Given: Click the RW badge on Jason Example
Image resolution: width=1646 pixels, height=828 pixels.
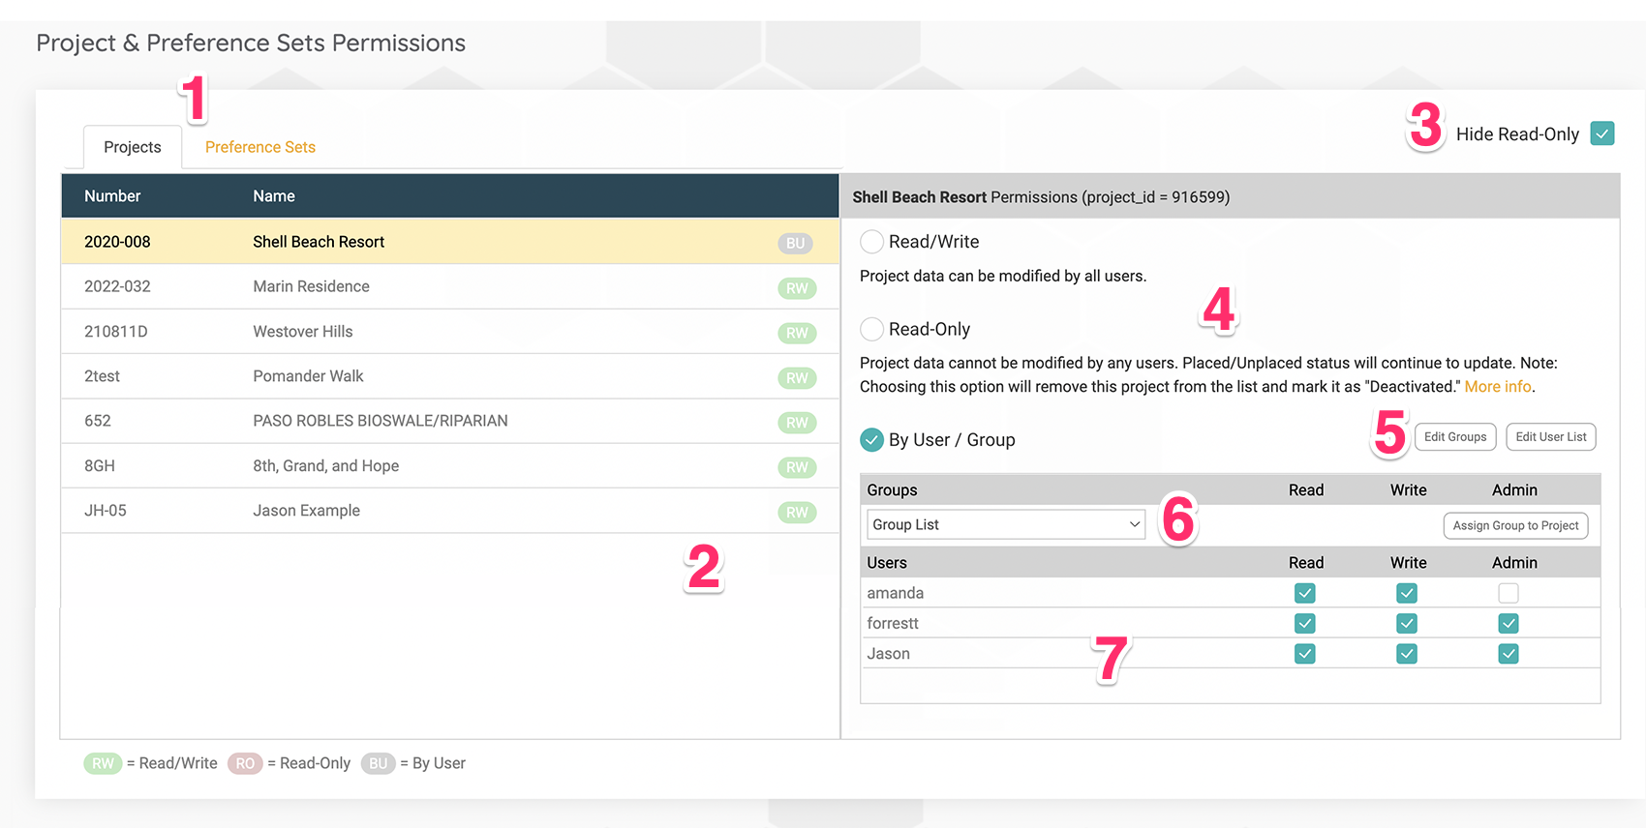Looking at the screenshot, I should click(797, 513).
